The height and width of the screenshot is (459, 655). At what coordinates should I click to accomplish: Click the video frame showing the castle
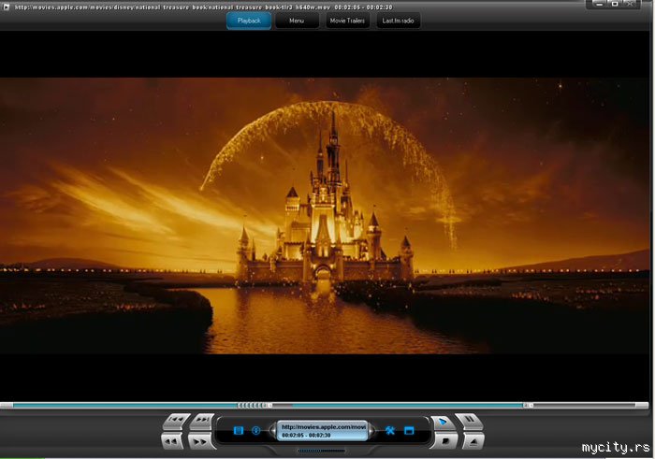(x=325, y=216)
